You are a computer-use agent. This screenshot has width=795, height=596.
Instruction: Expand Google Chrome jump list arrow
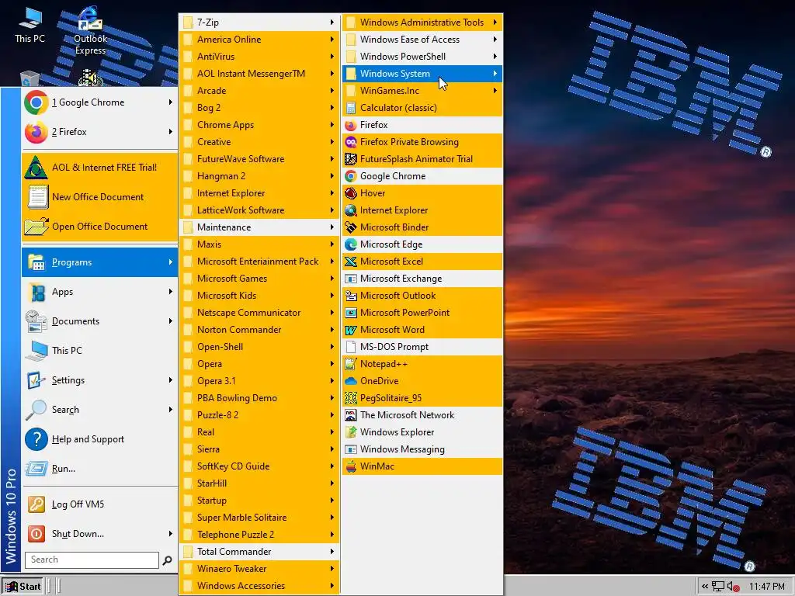(x=170, y=102)
